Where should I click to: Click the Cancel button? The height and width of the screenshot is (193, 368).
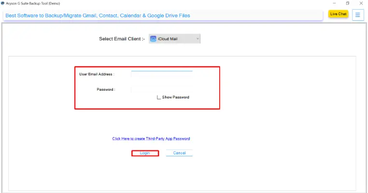(x=179, y=153)
